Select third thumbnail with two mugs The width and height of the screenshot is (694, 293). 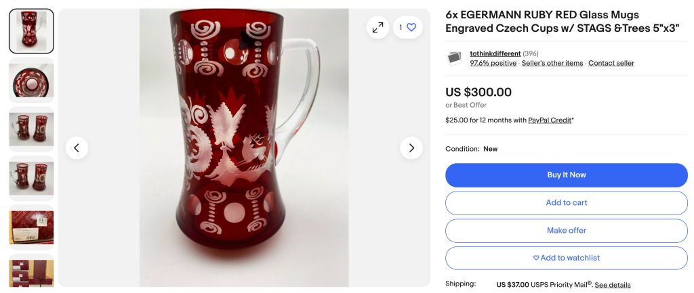point(31,129)
